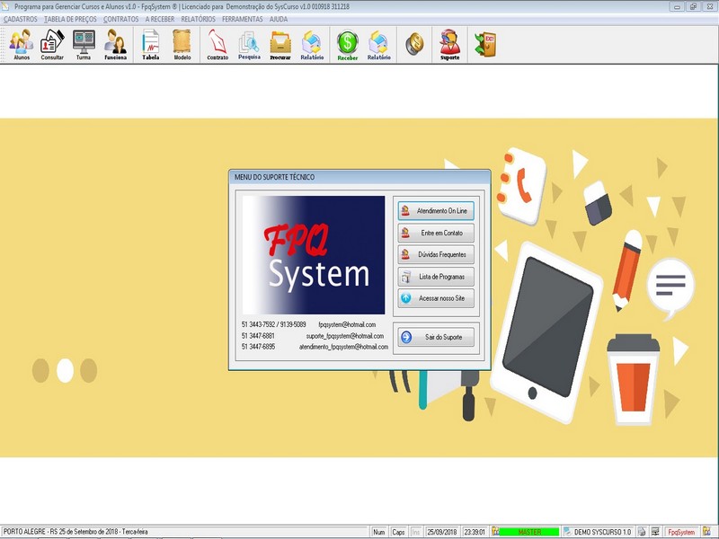Screen dimensions: 719x539
Task: Open the AJUDA menu
Action: [279, 19]
